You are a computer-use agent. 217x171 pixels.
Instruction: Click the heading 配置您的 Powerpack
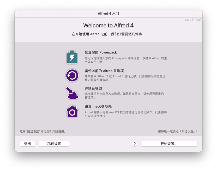(x=101, y=52)
